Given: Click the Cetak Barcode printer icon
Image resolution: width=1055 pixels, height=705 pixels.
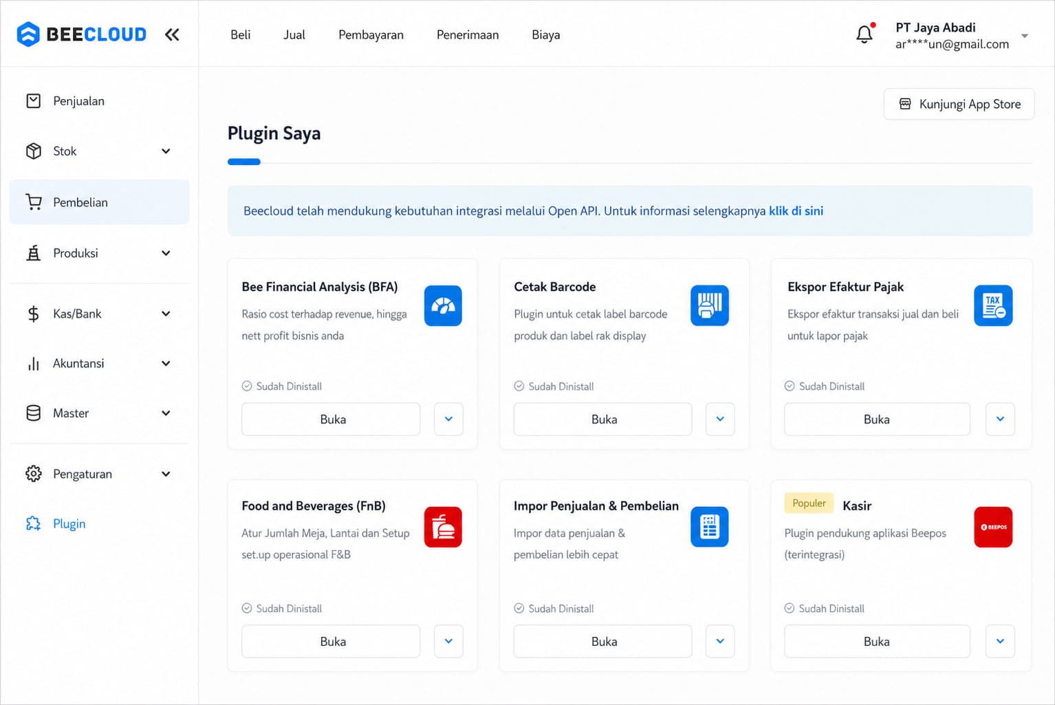Looking at the screenshot, I should [x=710, y=305].
